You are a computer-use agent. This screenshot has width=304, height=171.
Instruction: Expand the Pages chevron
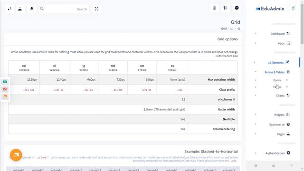point(256,134)
